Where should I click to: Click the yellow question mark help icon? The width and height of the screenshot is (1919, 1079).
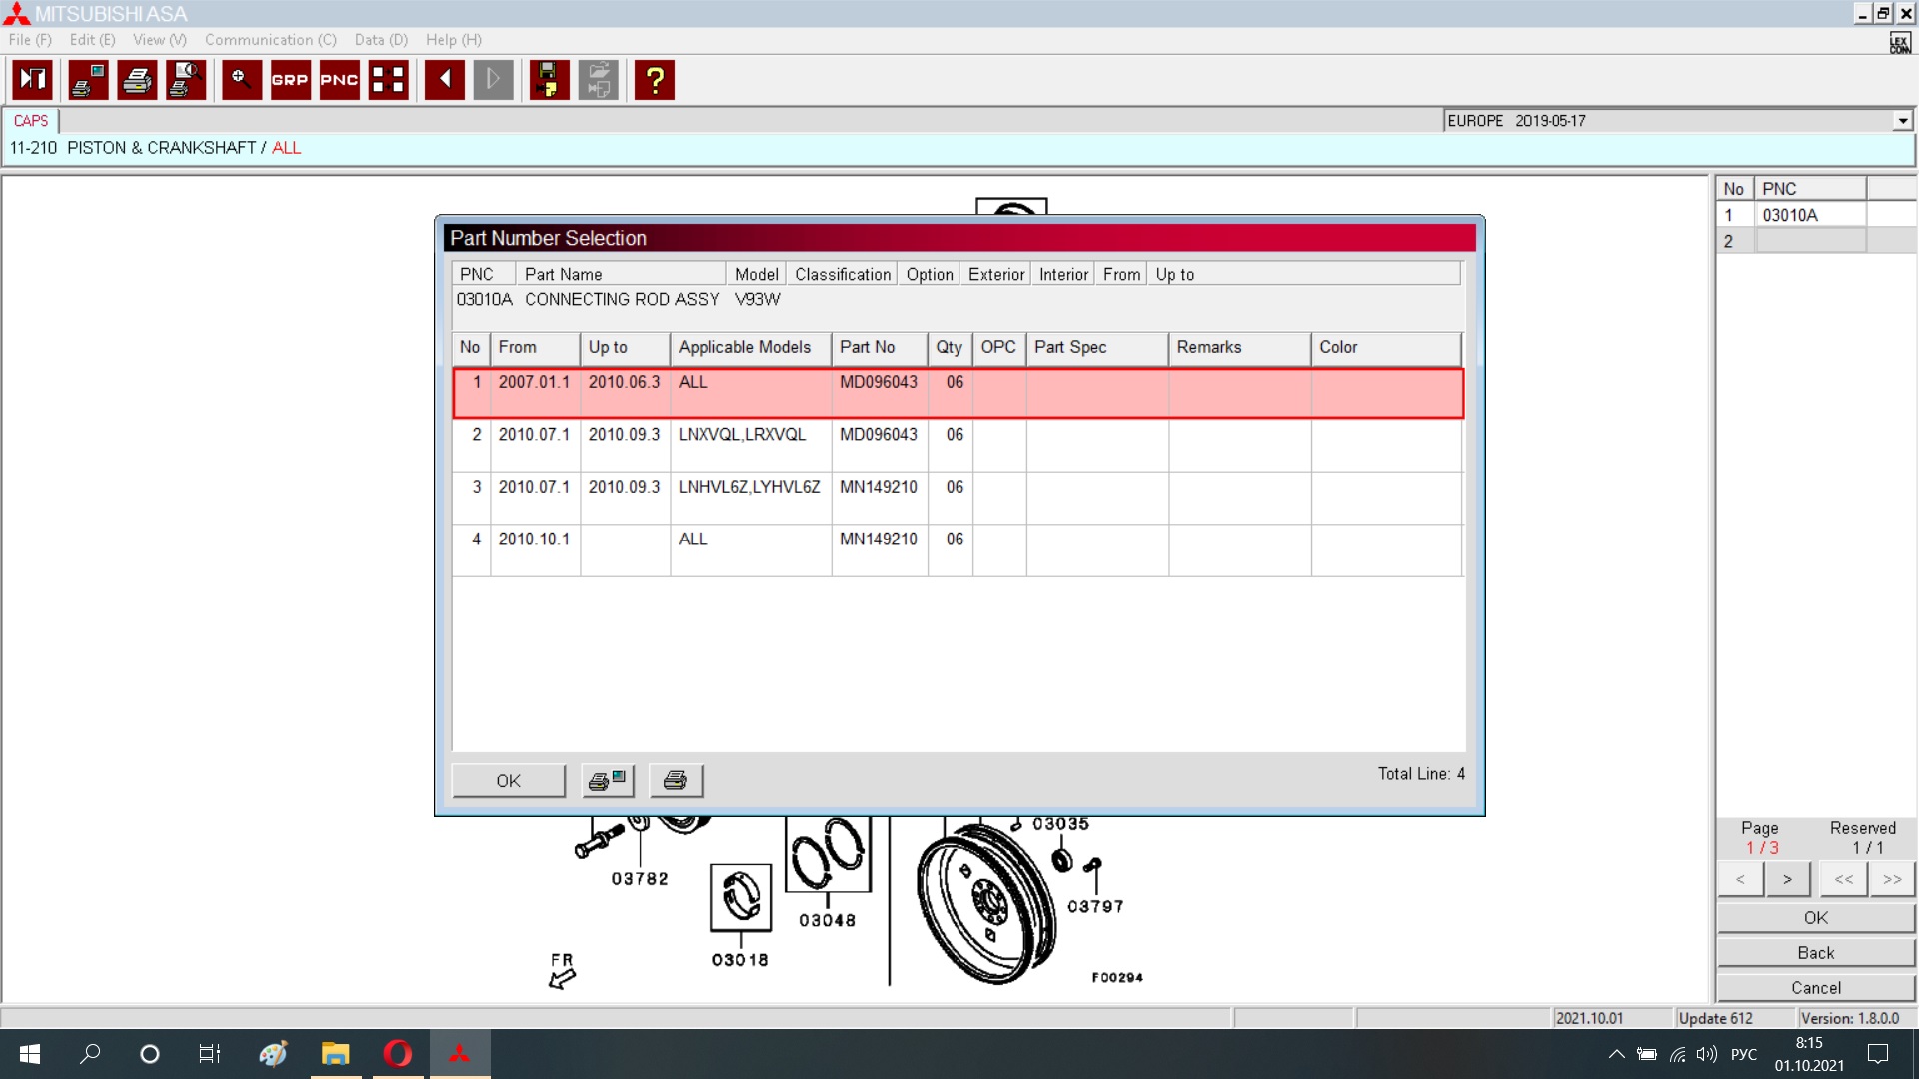(655, 80)
